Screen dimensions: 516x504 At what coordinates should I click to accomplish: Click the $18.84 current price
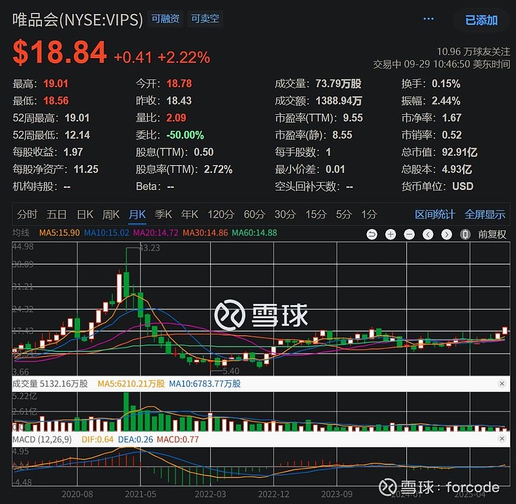[59, 52]
